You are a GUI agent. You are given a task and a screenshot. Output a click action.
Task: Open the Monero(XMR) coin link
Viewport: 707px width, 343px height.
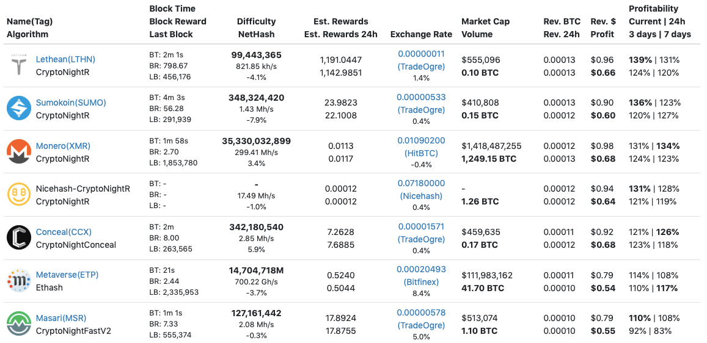(64, 146)
